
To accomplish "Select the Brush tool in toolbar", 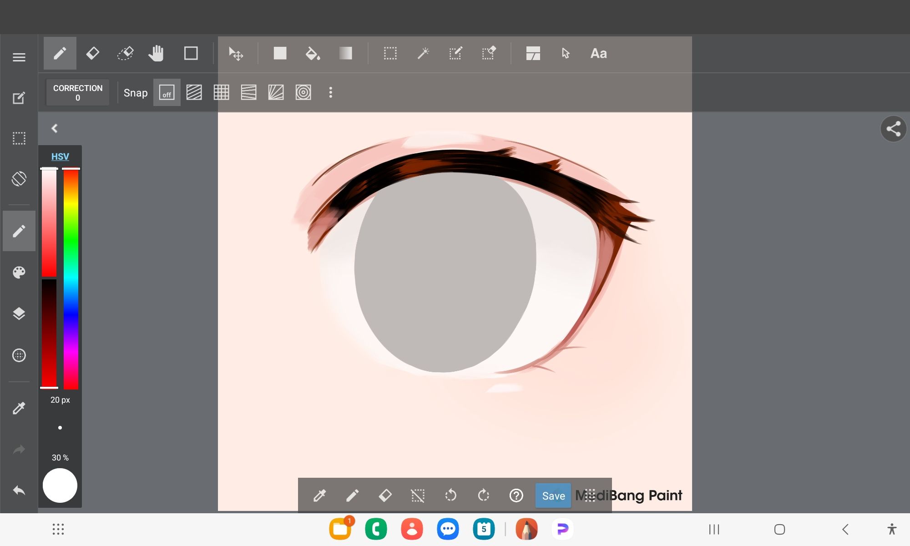I will pos(60,53).
